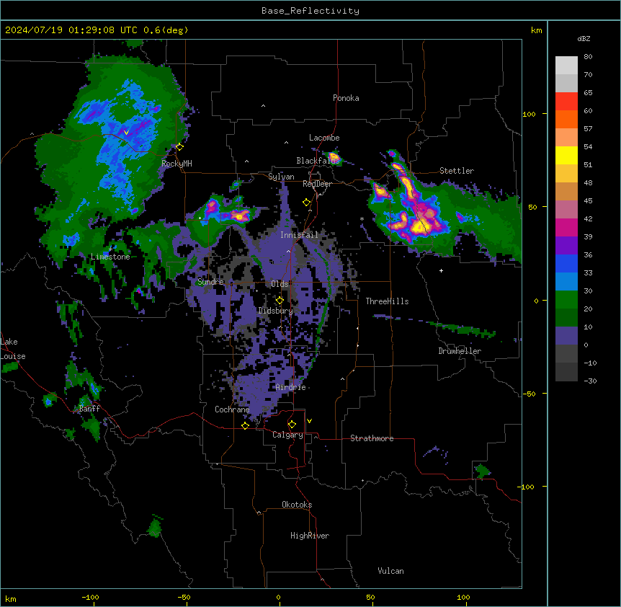
Task: Click the timestamp 2024/07/19 01:29:08 UTC
Action: (71, 30)
